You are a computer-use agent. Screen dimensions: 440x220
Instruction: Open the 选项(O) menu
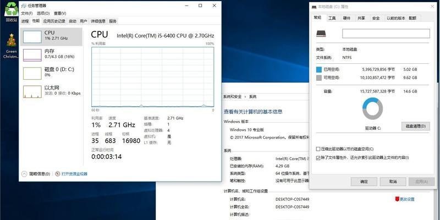[x=43, y=13]
